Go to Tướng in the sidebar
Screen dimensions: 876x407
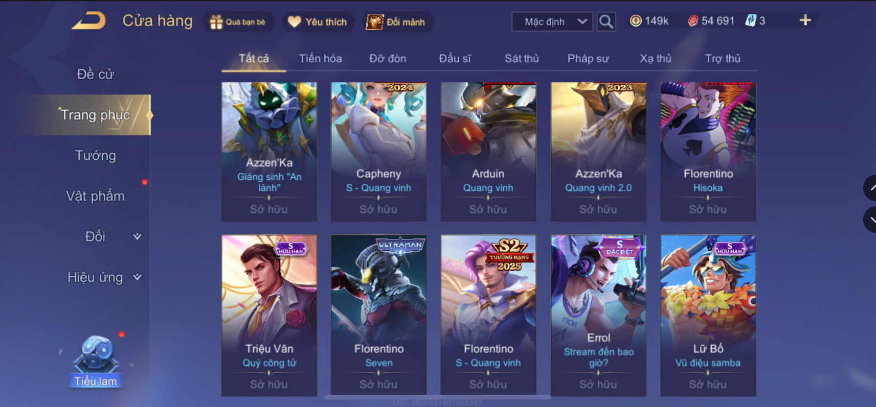tap(96, 155)
